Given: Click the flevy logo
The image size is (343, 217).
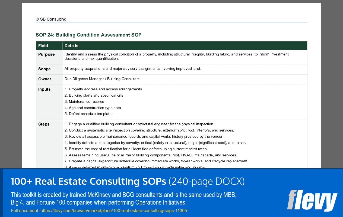Looking at the screenshot, I should point(312,200).
